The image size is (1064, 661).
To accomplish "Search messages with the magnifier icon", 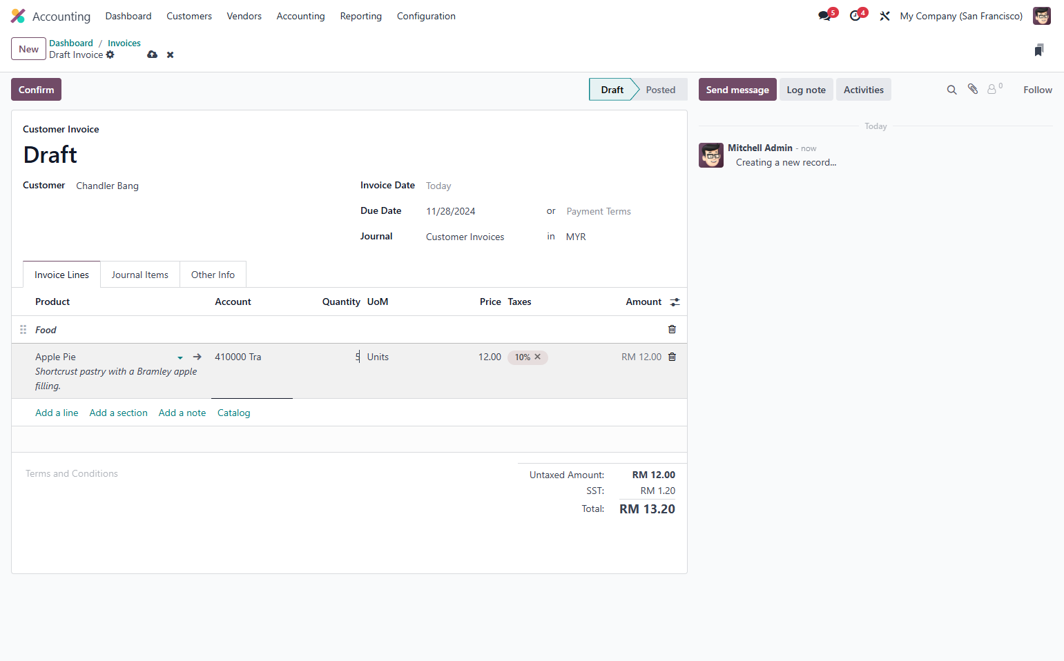I will pos(951,90).
